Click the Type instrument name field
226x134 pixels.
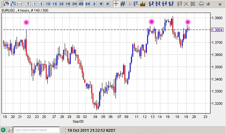coord(36,130)
